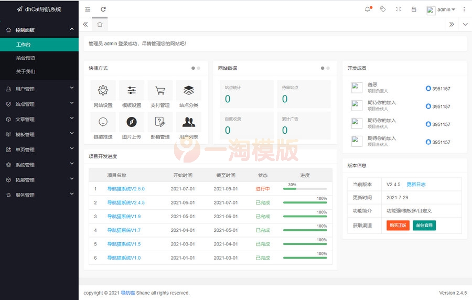The height and width of the screenshot is (300, 472).
Task: Switch to the home tab
Action: click(100, 24)
